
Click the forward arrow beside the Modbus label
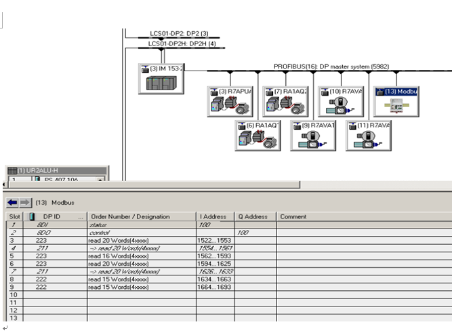[x=25, y=202]
